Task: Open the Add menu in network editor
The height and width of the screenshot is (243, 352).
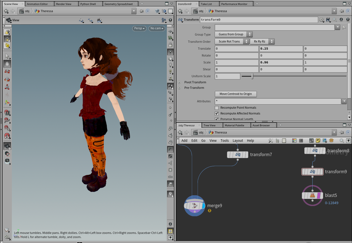Action: [x=184, y=140]
